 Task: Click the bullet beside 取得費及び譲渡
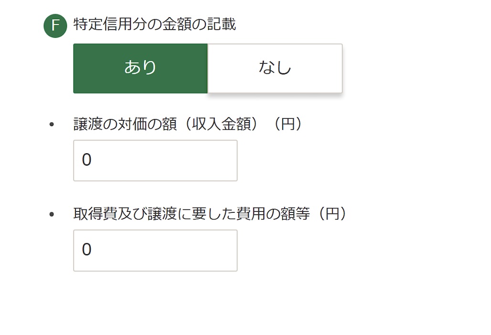pyautogui.click(x=52, y=214)
